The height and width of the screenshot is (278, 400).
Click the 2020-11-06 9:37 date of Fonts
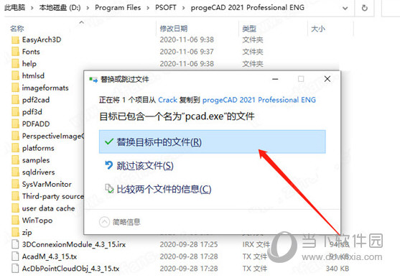[x=187, y=52]
